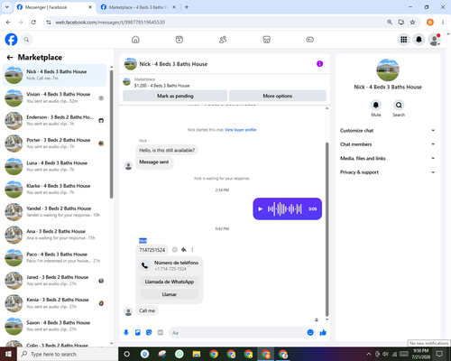The height and width of the screenshot is (361, 451).
Task: Open Kenia - 3 Beds 2 Baths House chat
Action: tap(54, 303)
